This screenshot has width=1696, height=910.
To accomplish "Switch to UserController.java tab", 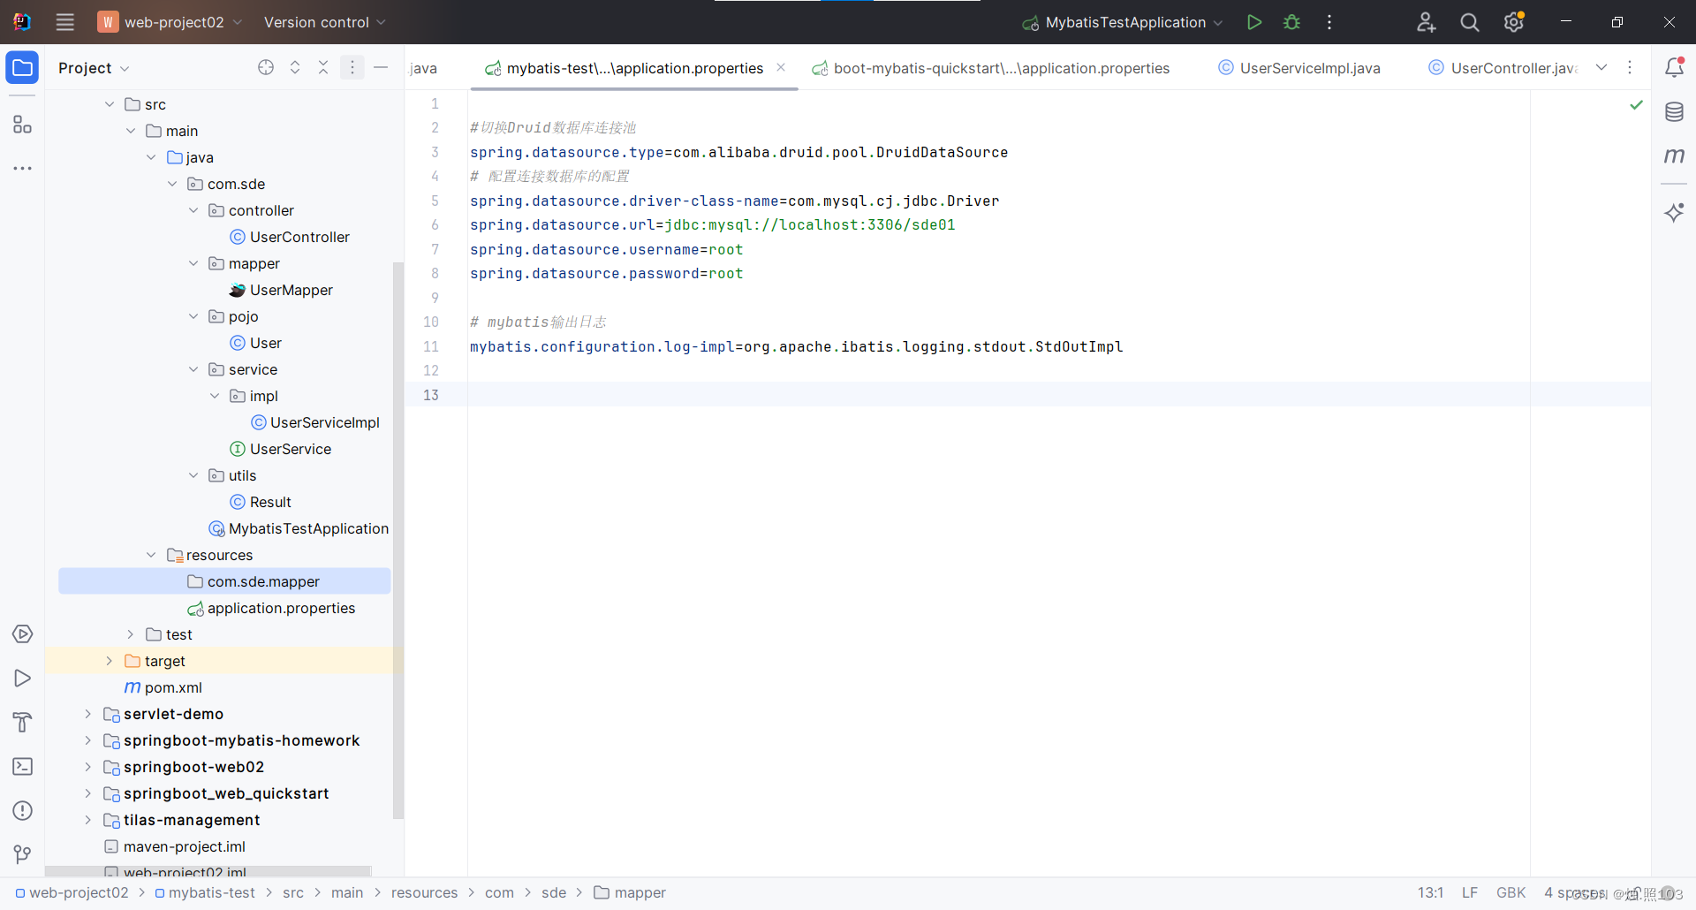I will (1504, 68).
